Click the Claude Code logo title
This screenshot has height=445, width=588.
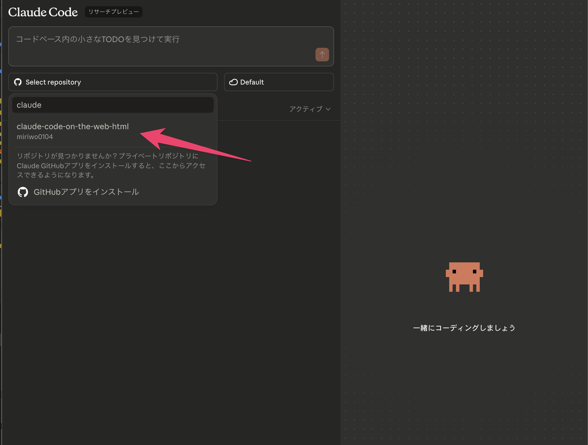43,12
